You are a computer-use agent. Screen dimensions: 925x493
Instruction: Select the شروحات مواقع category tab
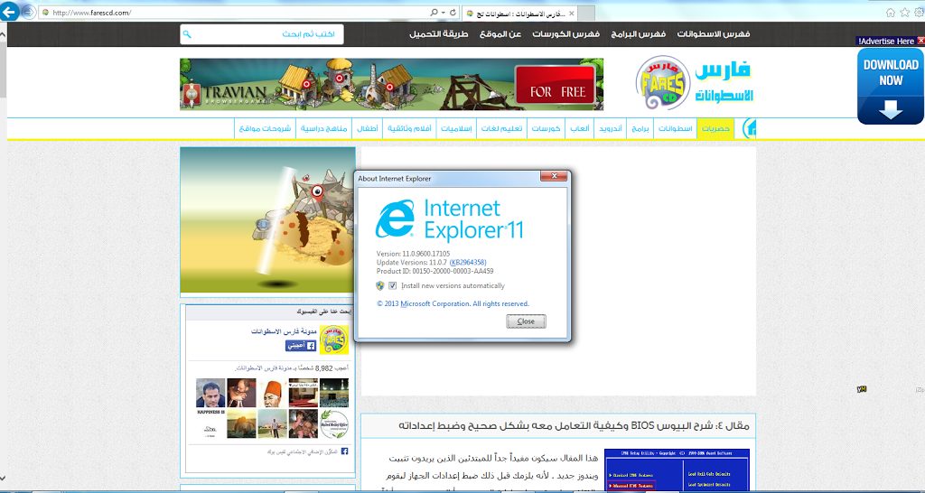(265, 128)
